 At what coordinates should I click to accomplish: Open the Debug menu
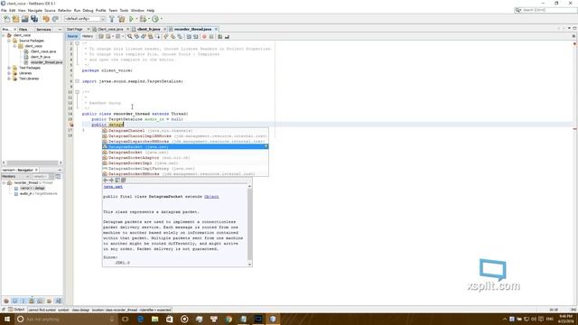[88, 10]
